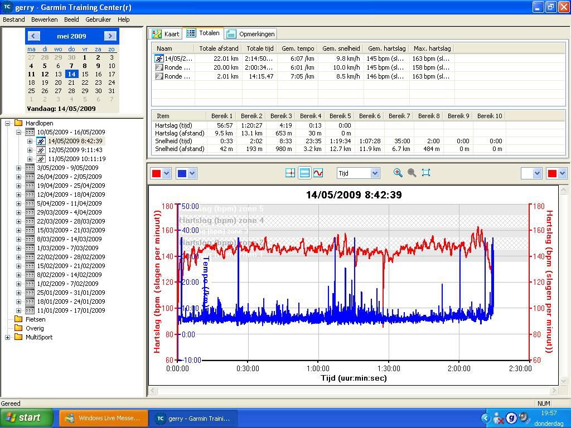Click scroll up arrow beside chart
This screenshot has height=428, width=571.
pyautogui.click(x=563, y=189)
